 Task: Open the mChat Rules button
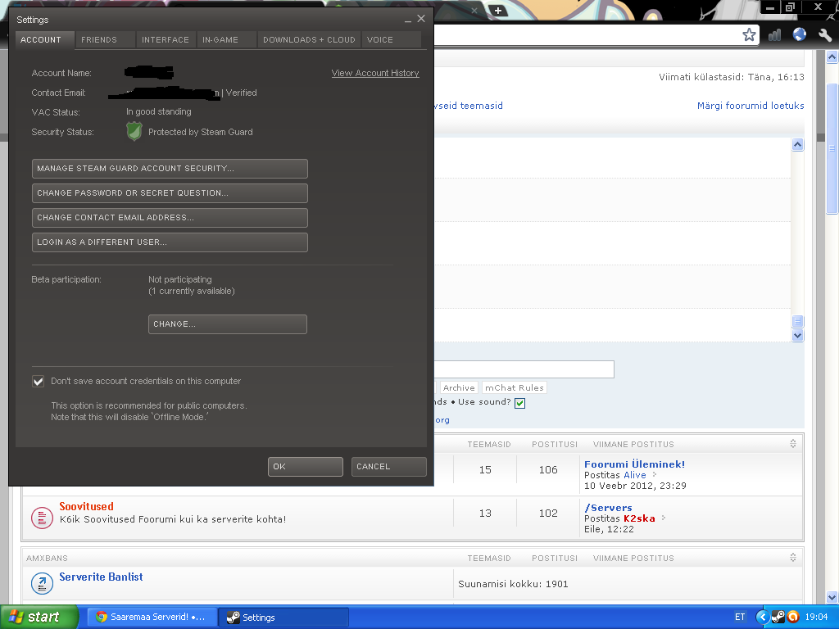coord(515,387)
